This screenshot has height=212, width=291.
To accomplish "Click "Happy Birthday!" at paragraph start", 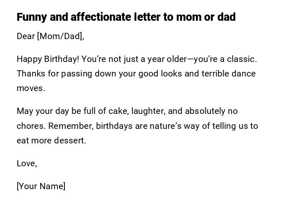I will point(48,59).
